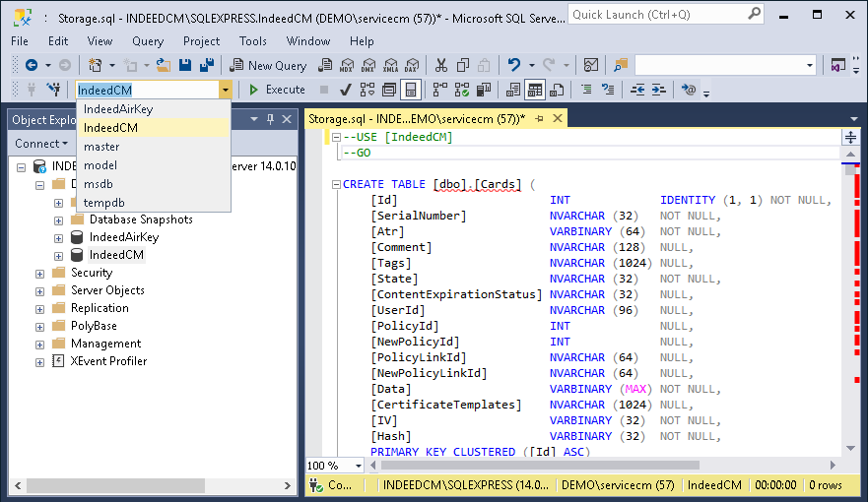
Task: Pin the Object Explorer panel
Action: [270, 119]
